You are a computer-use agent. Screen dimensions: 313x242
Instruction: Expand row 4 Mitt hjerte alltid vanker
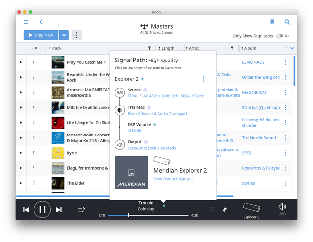tap(21, 107)
